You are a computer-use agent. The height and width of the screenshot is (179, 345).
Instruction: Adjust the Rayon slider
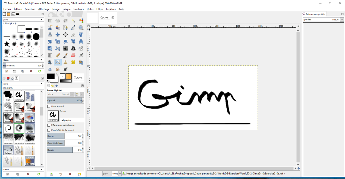click(x=66, y=136)
